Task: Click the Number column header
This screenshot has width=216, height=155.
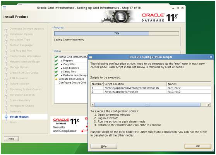Action: click(x=97, y=84)
